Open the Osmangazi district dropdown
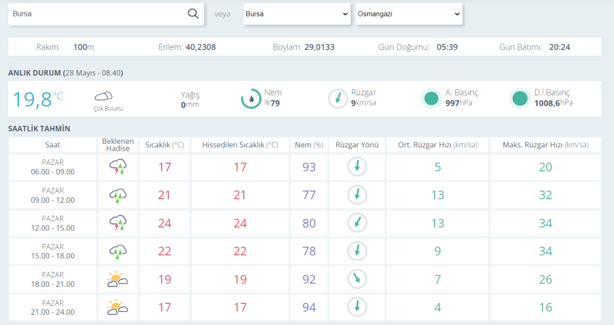Viewport: 614px width, 325px height. (x=409, y=14)
